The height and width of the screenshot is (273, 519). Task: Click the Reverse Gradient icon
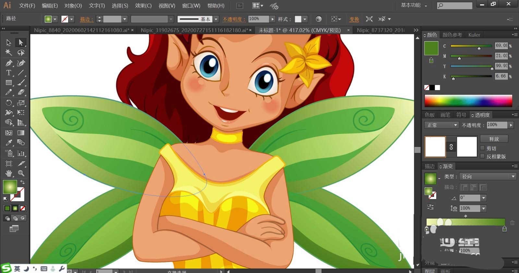coord(430,207)
